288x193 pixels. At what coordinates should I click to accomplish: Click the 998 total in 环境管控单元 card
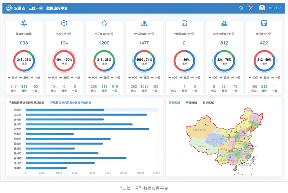click(x=24, y=43)
